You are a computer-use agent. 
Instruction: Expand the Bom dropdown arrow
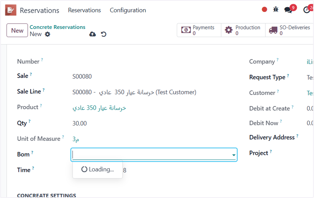point(233,155)
